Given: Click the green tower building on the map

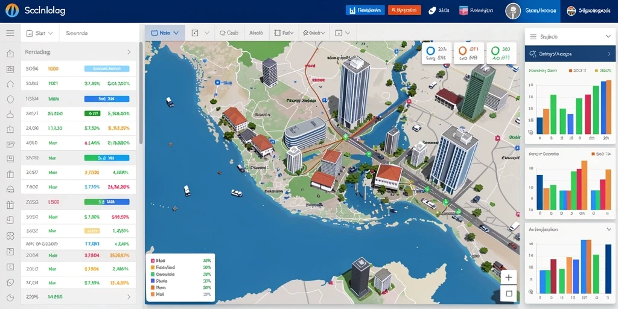Looking at the screenshot, I should [478, 92].
